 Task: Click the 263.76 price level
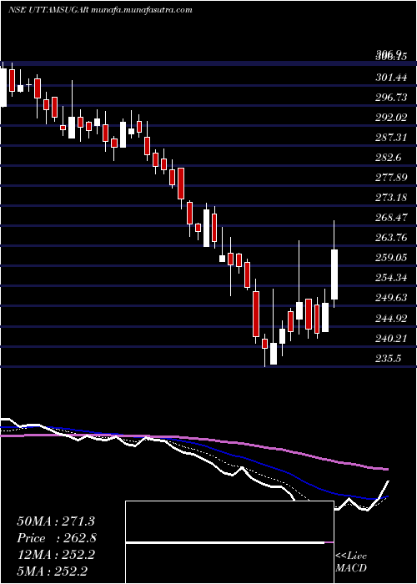pos(391,238)
